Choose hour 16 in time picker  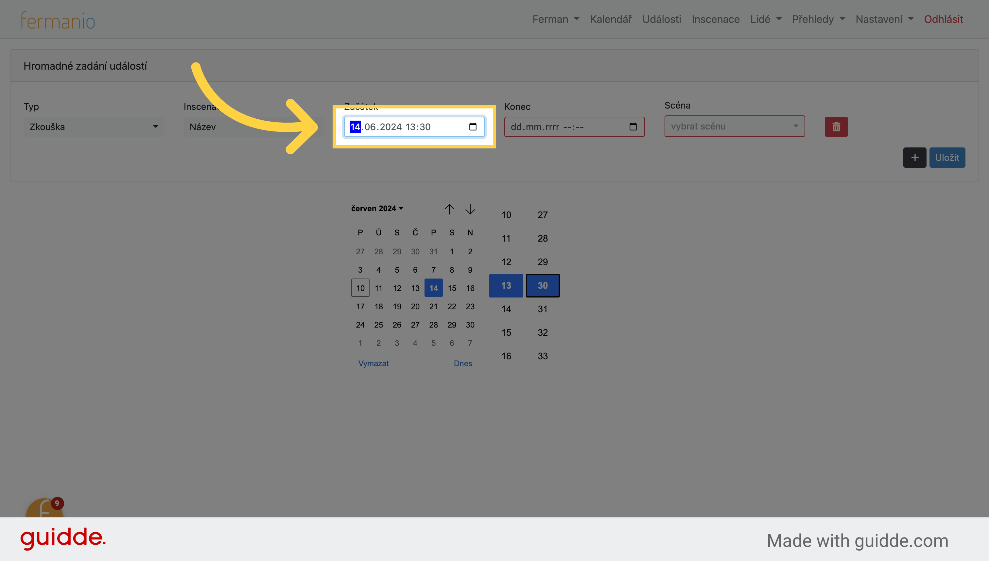[x=506, y=356]
